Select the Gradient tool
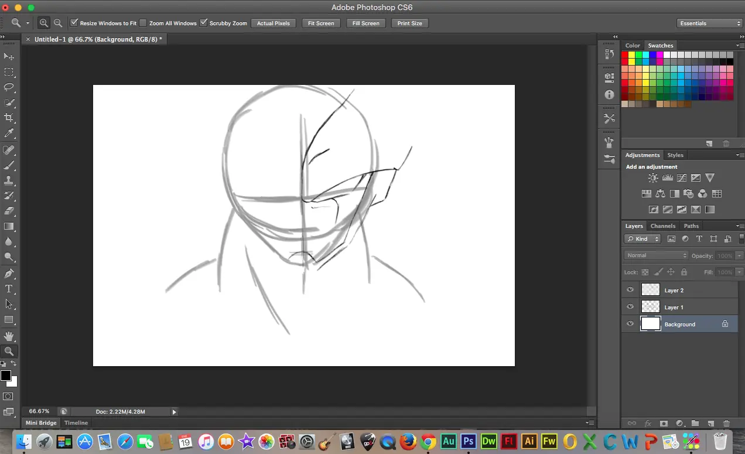 pos(9,226)
